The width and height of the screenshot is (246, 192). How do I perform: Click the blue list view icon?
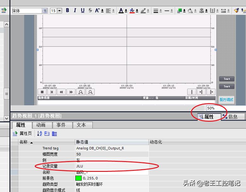pos(54,134)
